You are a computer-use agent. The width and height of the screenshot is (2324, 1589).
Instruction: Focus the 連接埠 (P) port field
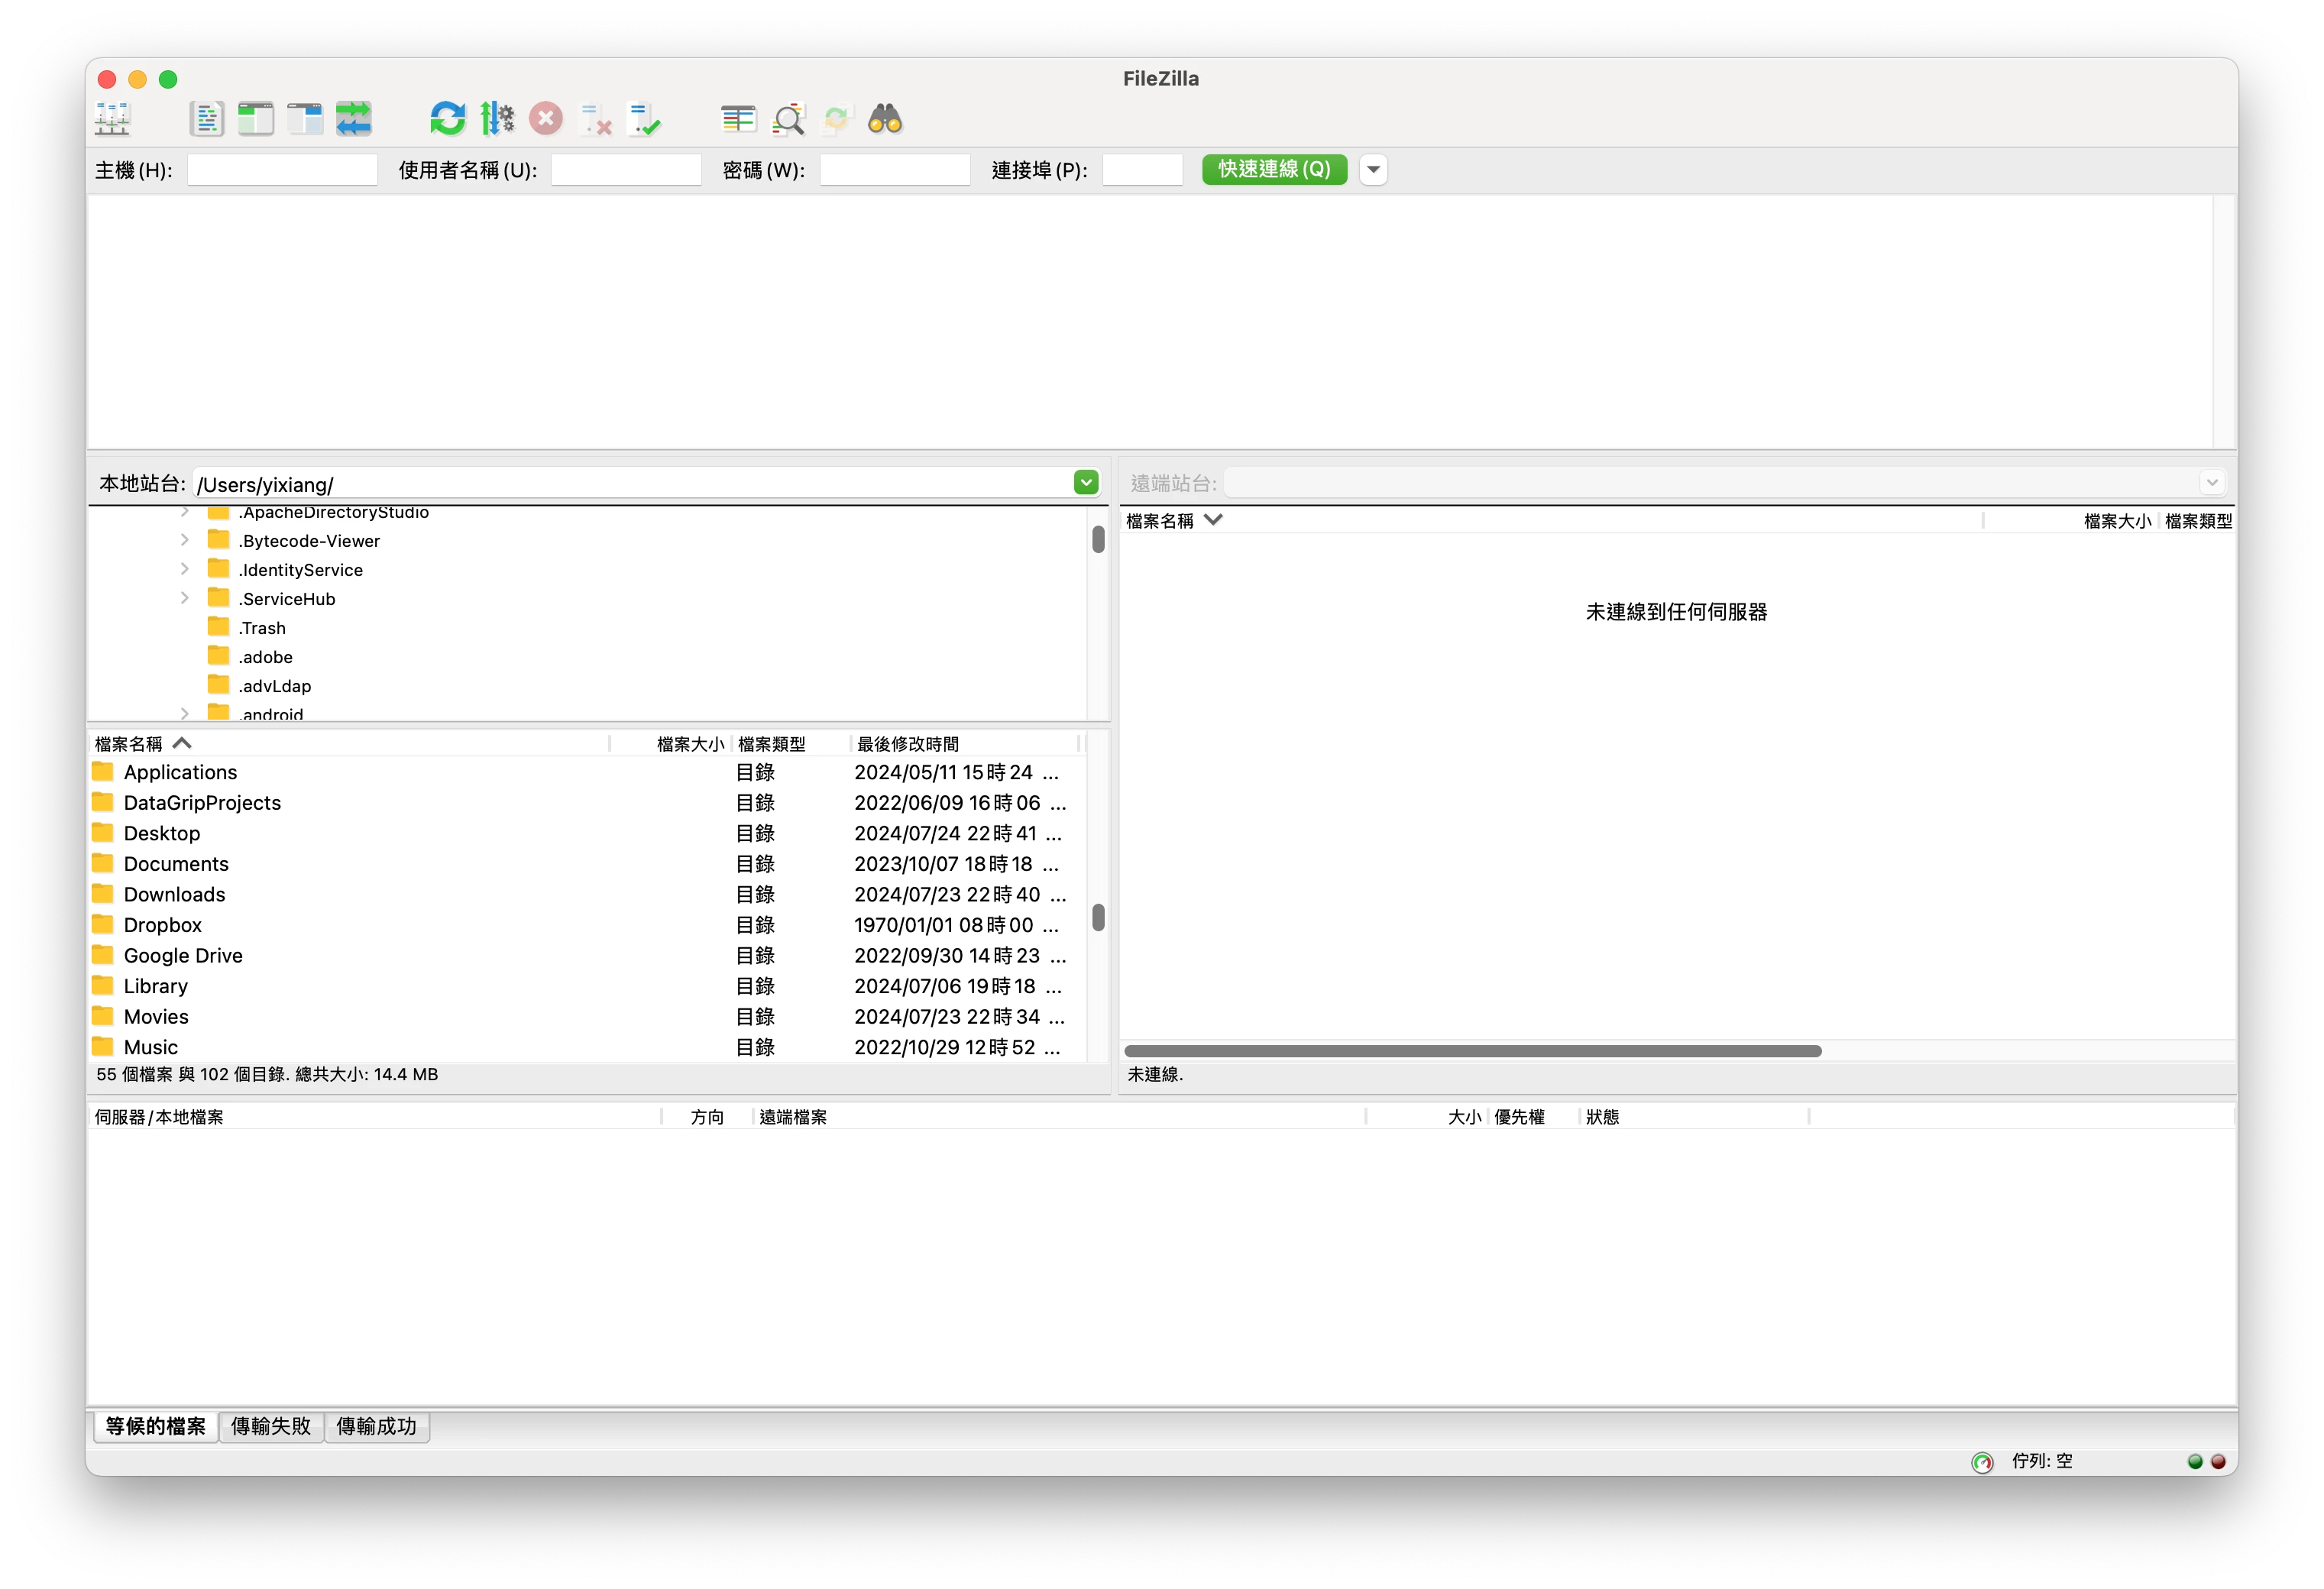1142,169
